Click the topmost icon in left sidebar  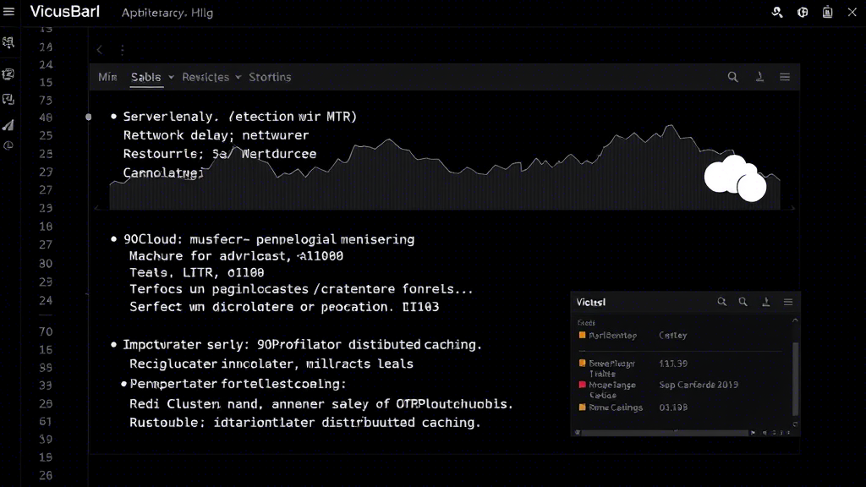(8, 43)
